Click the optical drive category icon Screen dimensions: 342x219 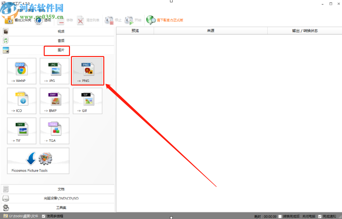coord(6,199)
